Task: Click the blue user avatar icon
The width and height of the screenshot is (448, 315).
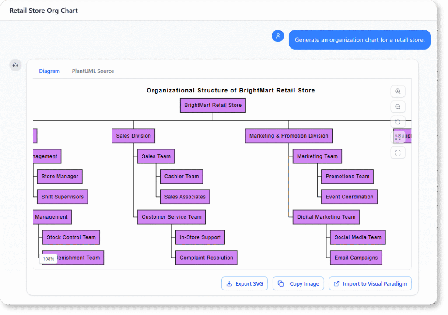Action: tap(278, 35)
